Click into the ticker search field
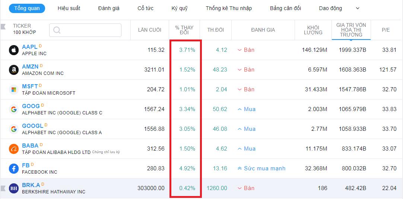This screenshot has width=403, height=199. coord(85,30)
